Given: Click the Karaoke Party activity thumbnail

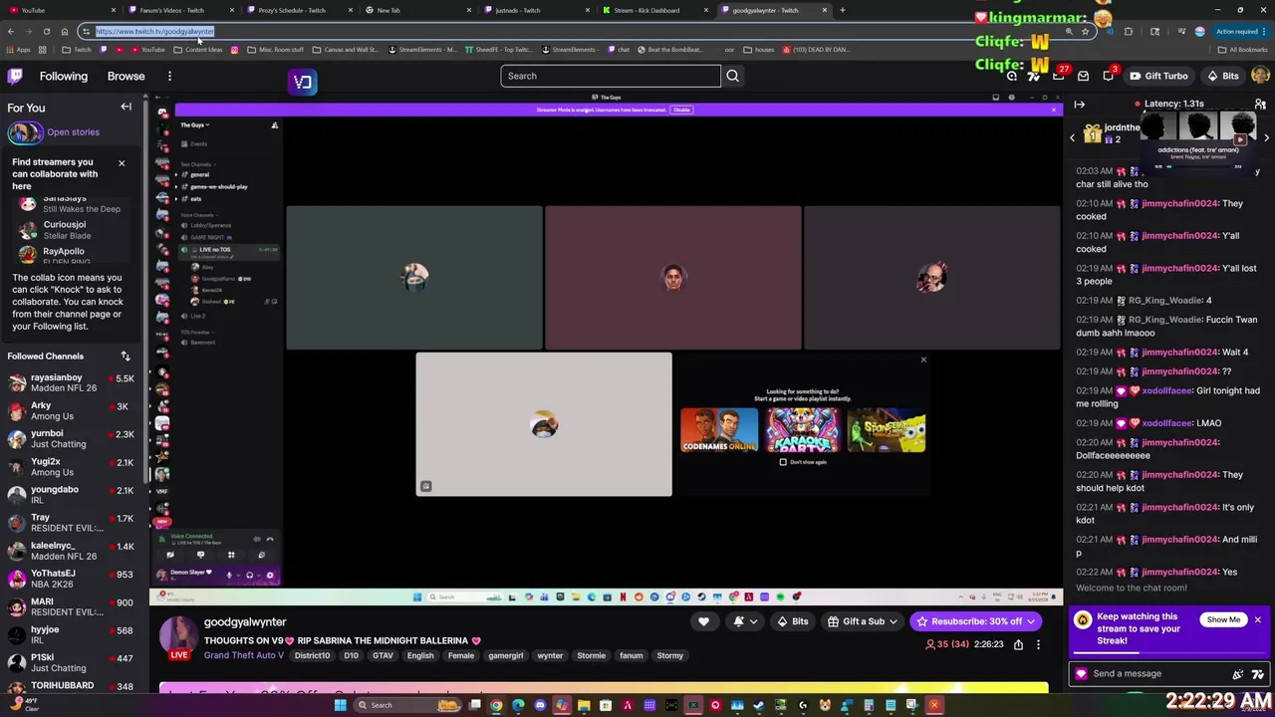Looking at the screenshot, I should [x=803, y=430].
